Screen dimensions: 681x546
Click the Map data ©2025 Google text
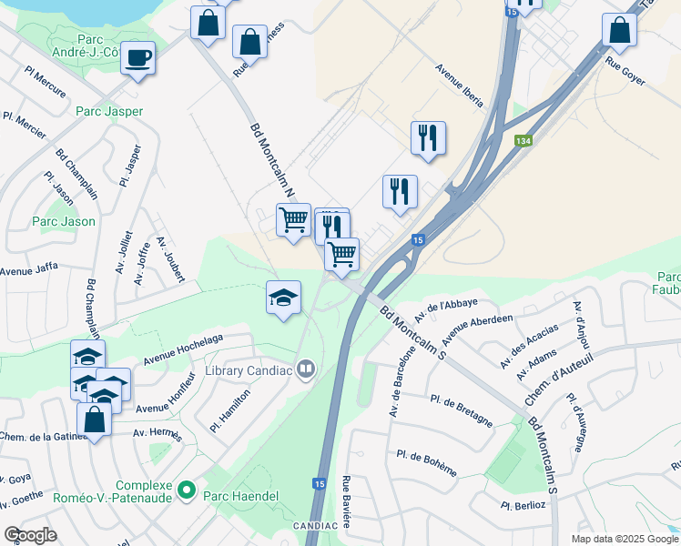pyautogui.click(x=625, y=539)
